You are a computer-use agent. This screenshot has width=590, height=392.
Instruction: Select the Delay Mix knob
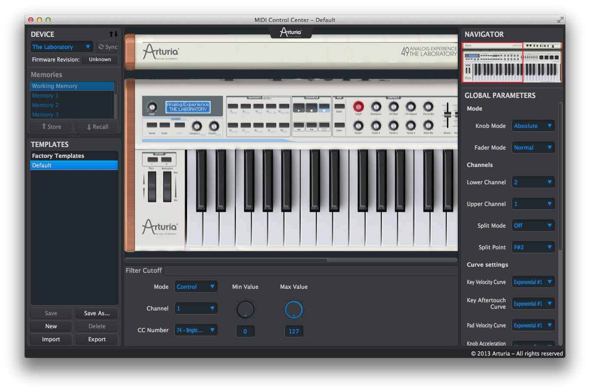428,126
